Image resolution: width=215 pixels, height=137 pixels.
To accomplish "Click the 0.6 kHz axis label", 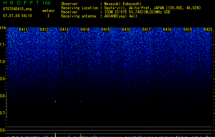I will tap(3, 130).
